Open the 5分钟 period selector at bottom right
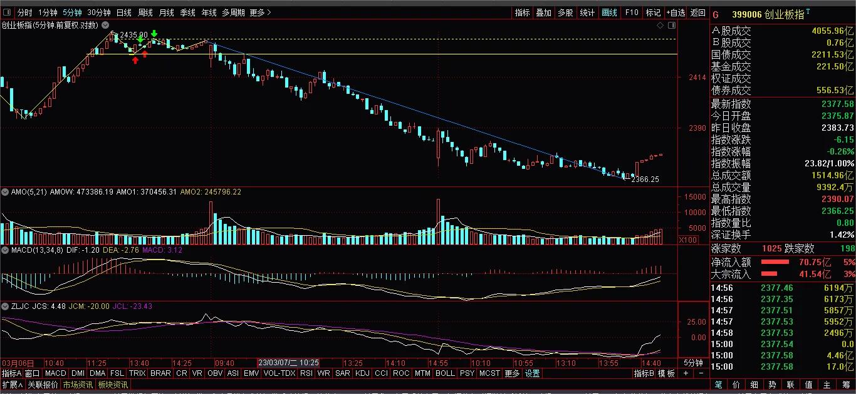The image size is (856, 394). 692,363
